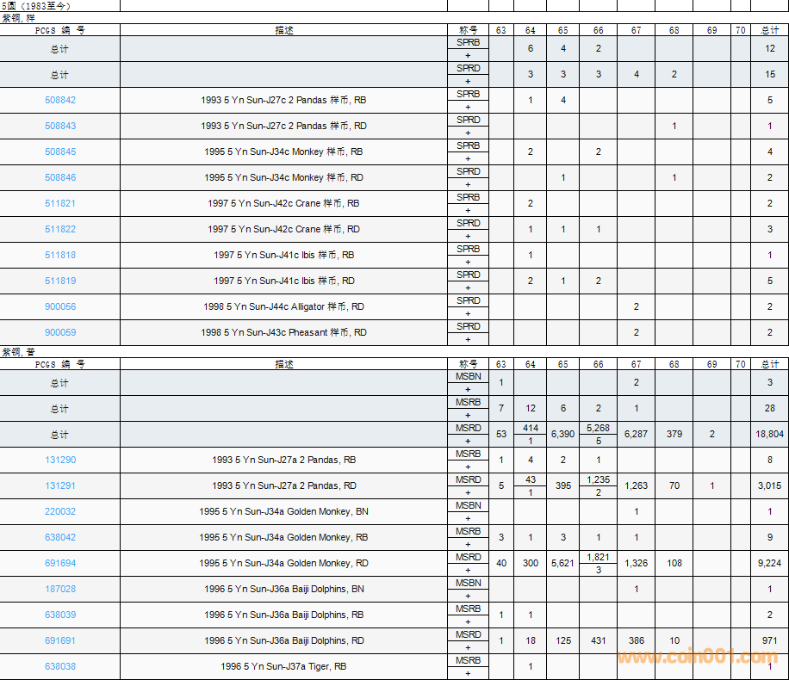Click the 508843 coin number link

(x=60, y=127)
